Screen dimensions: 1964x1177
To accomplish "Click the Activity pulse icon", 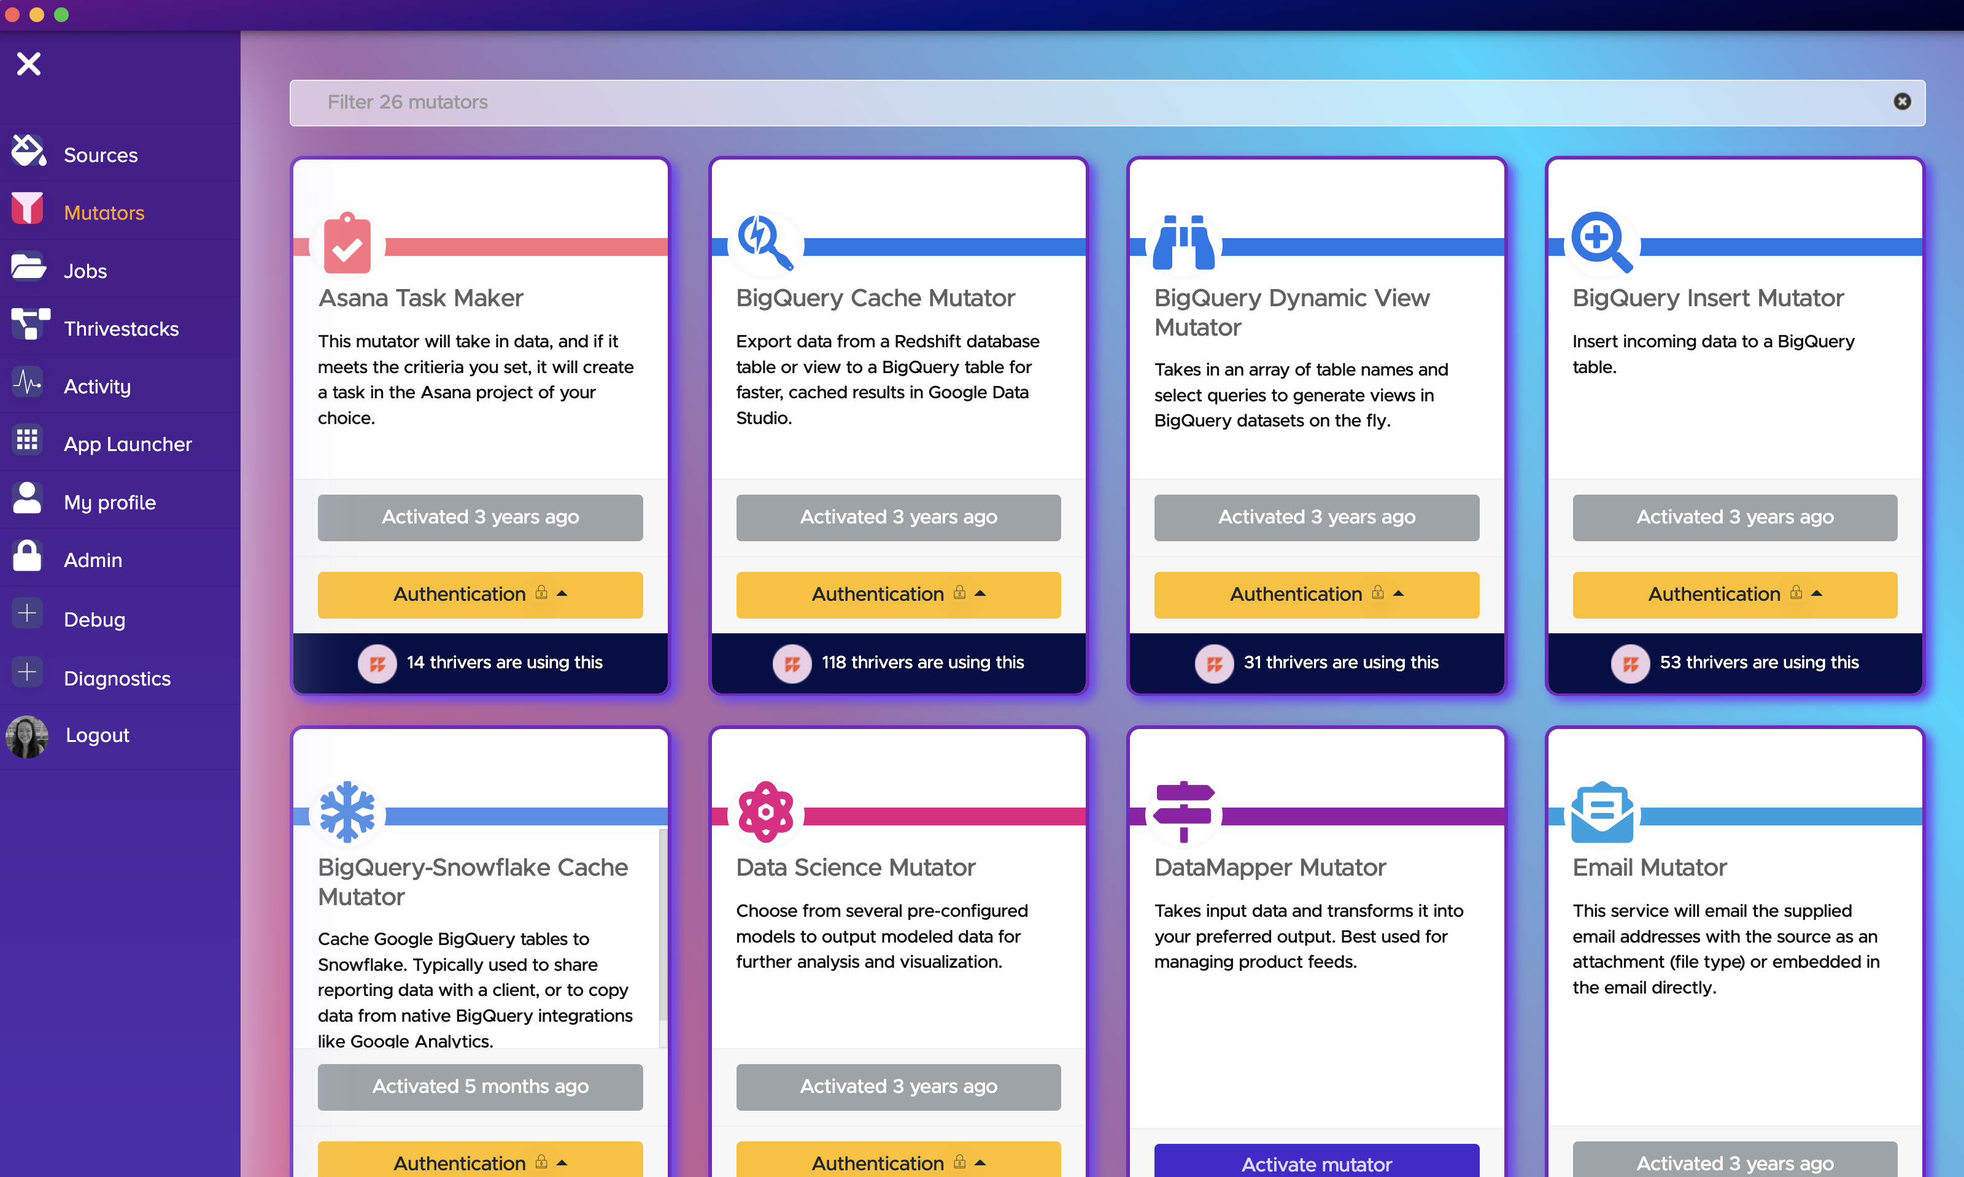I will click(27, 383).
